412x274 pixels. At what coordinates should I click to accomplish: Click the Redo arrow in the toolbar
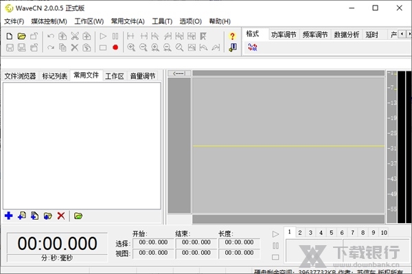point(51,47)
